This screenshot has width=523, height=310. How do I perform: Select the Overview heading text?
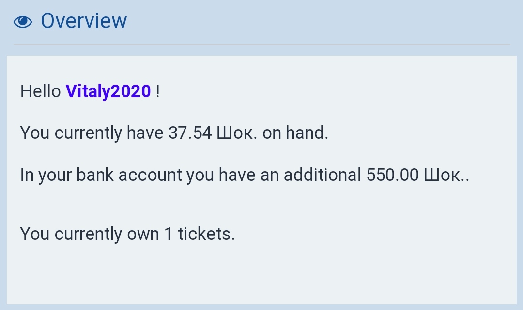[84, 21]
